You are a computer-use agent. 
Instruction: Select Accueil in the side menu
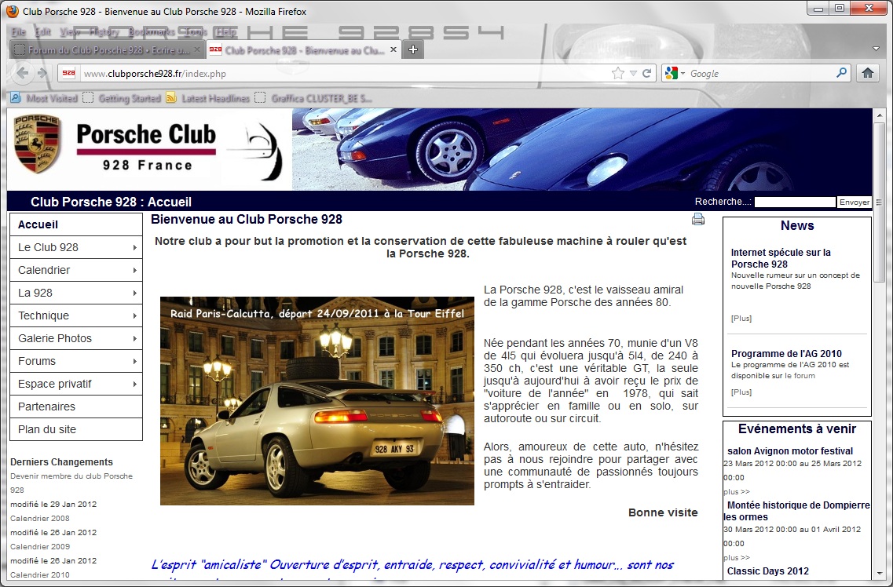[75, 224]
